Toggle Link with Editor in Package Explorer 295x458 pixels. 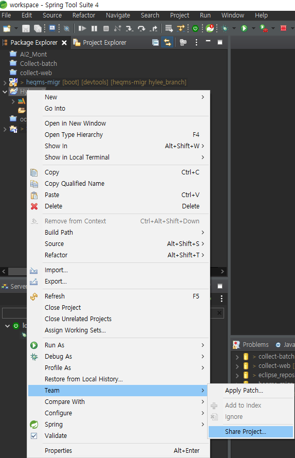coord(168,43)
